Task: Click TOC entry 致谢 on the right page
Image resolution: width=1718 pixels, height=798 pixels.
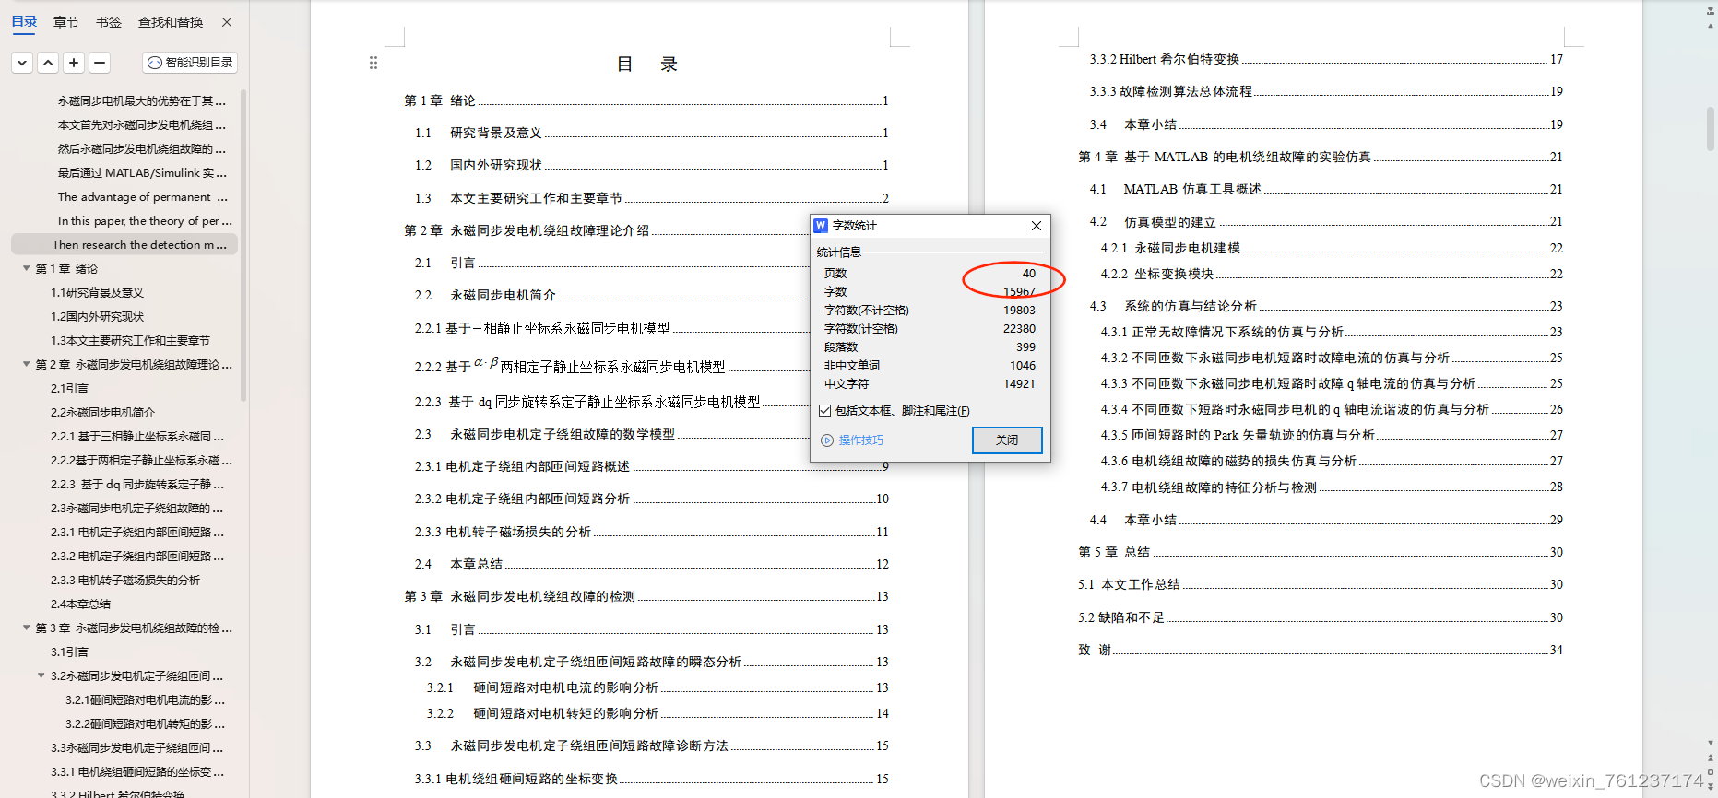Action: [x=1321, y=650]
